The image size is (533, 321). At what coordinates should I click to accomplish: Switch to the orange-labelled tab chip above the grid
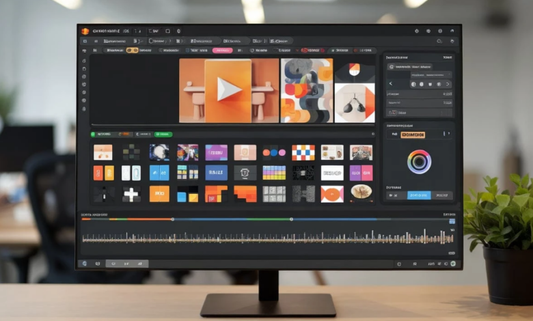coord(124,134)
